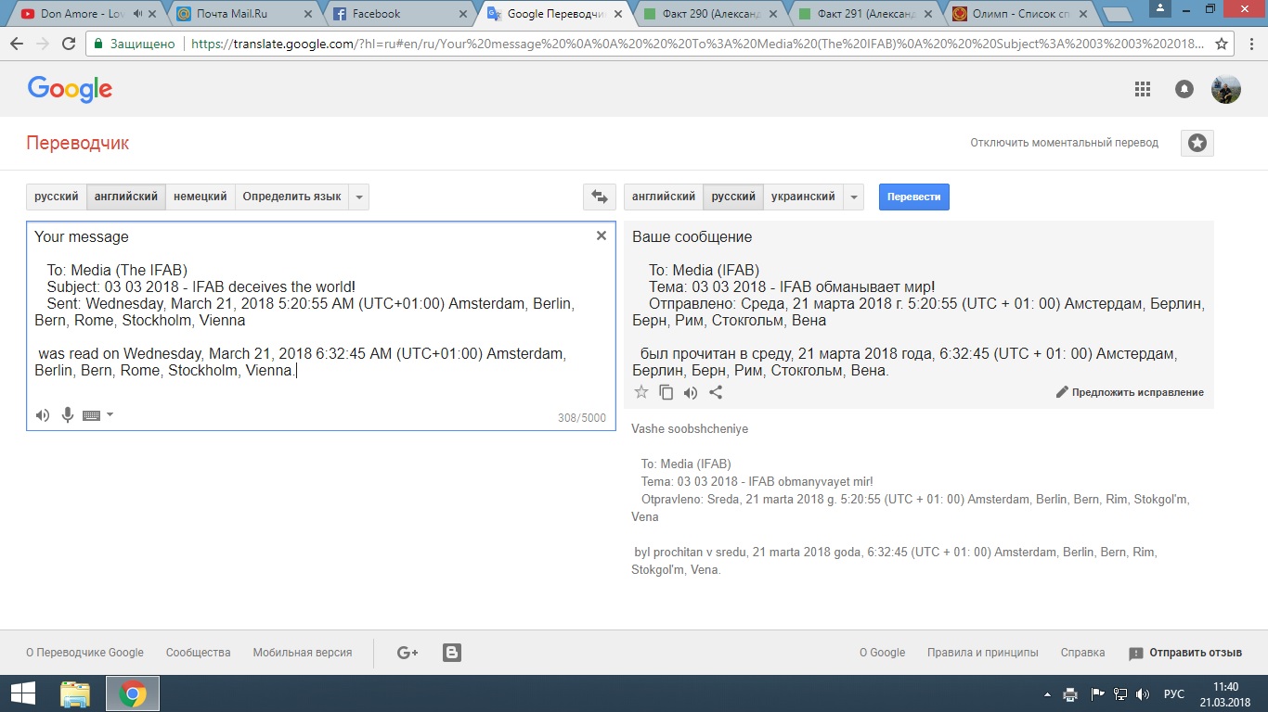Open О Google footer link
The height and width of the screenshot is (712, 1268).
point(882,653)
